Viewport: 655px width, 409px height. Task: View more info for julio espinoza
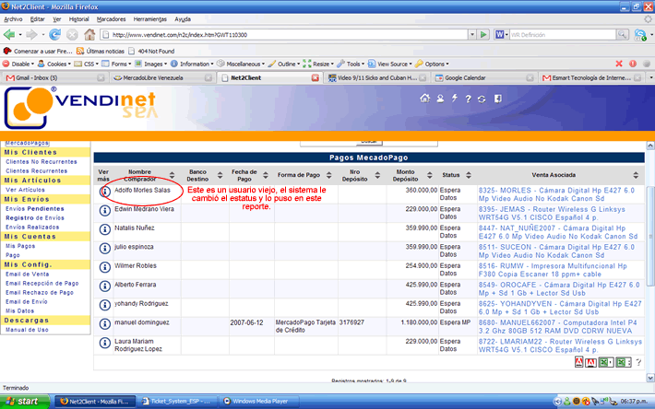point(105,248)
